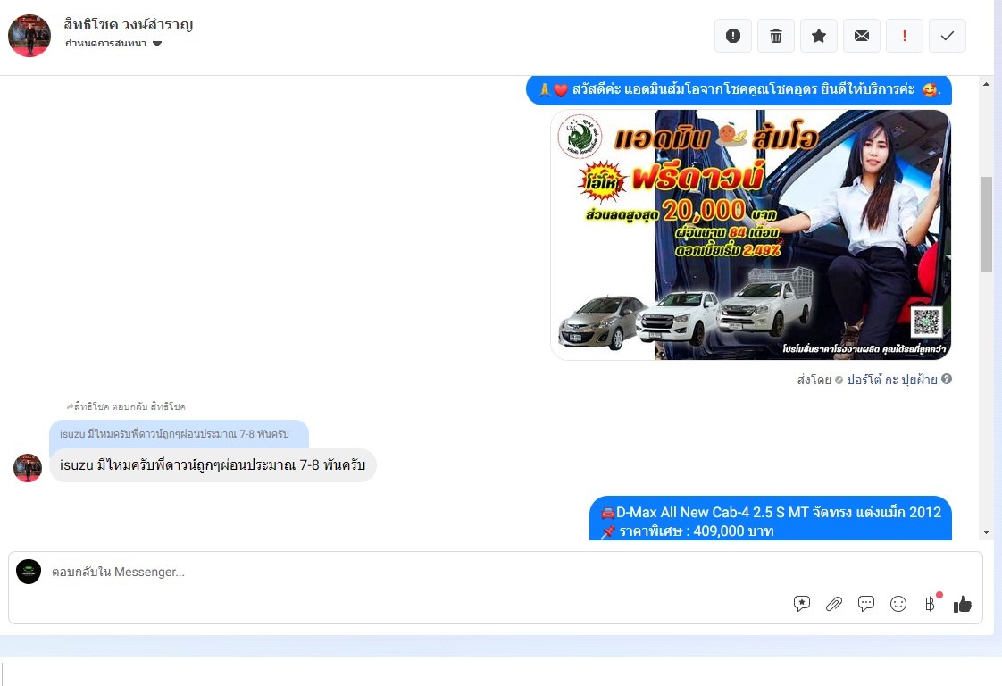This screenshot has width=1002, height=686.
Task: Delete conversation using trash icon
Action: pyautogui.click(x=776, y=36)
